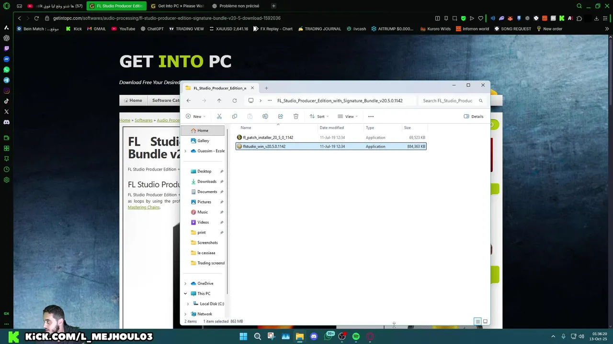
Task: Open WhatsApp in the Opera sidebar
Action: click(6, 70)
